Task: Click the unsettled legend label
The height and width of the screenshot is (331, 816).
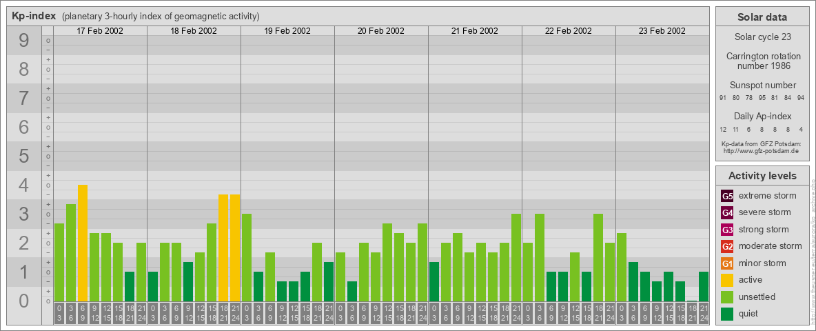Action: coord(757,297)
